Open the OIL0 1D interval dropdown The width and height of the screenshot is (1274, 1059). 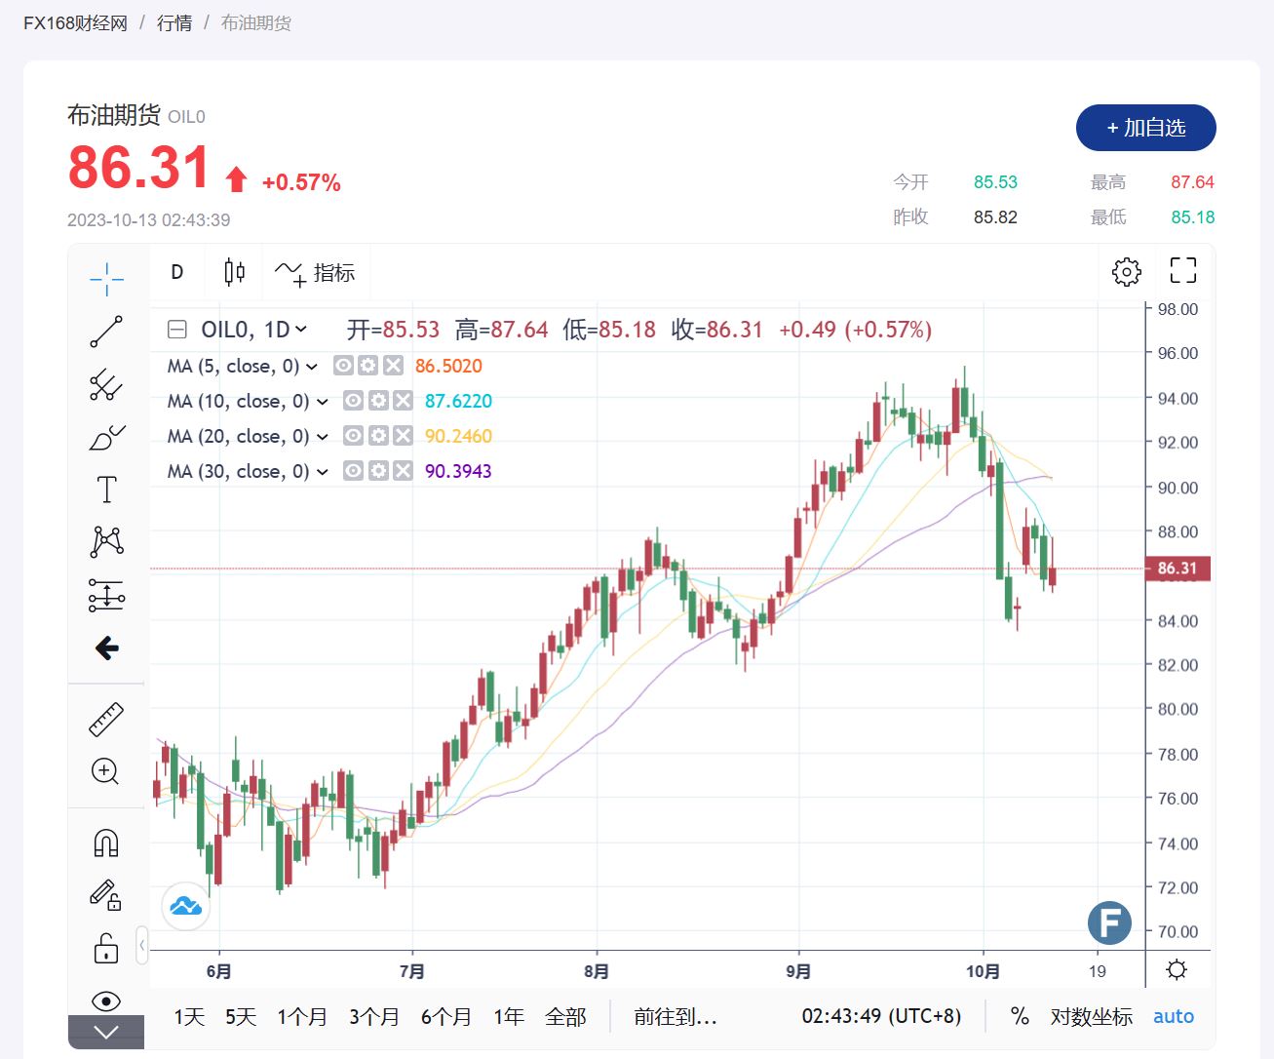pos(301,330)
